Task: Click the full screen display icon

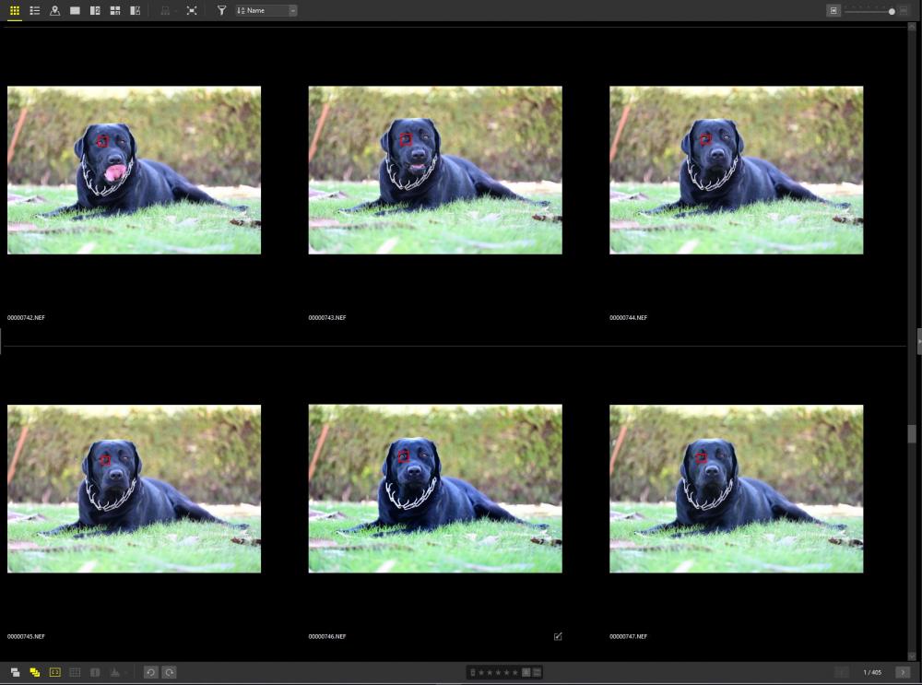Action: (x=192, y=10)
